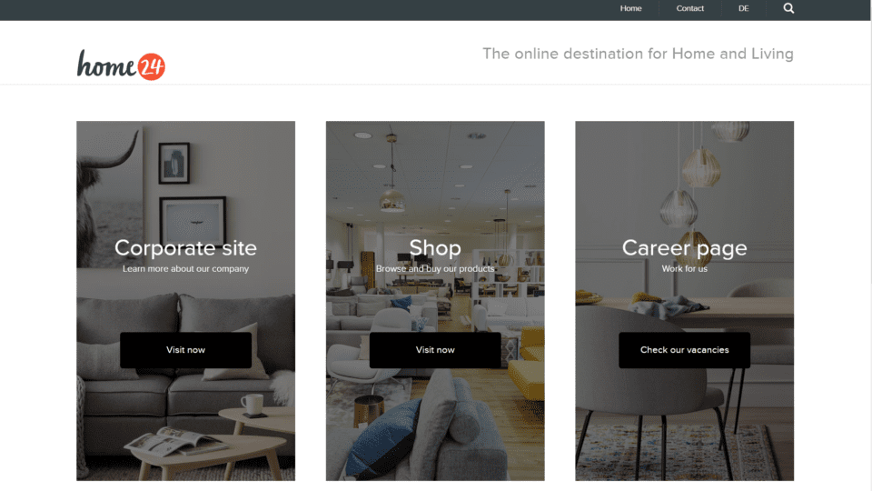Click the orange 24 circle in logo
The width and height of the screenshot is (872, 491).
(152, 66)
